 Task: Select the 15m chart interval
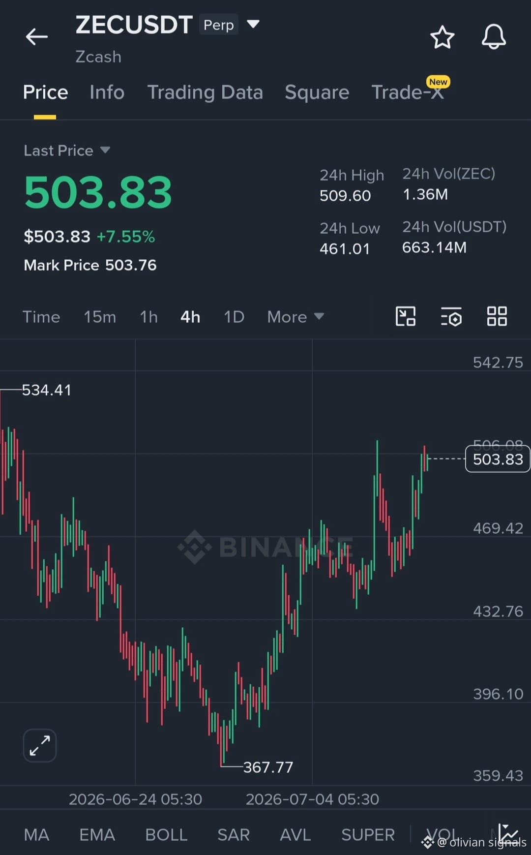point(100,317)
